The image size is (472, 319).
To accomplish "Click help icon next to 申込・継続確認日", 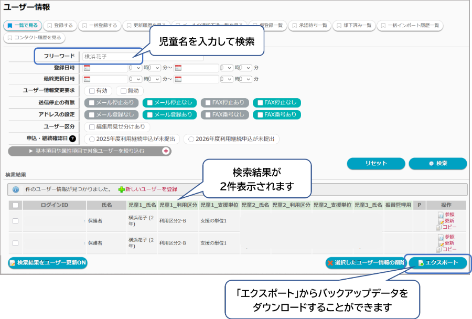I will pyautogui.click(x=72, y=139).
